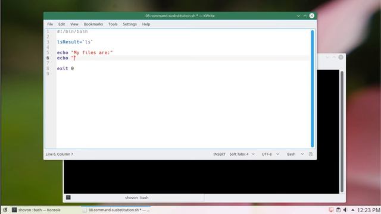Click the exit 0 line
This screenshot has width=381, height=214.
65,68
